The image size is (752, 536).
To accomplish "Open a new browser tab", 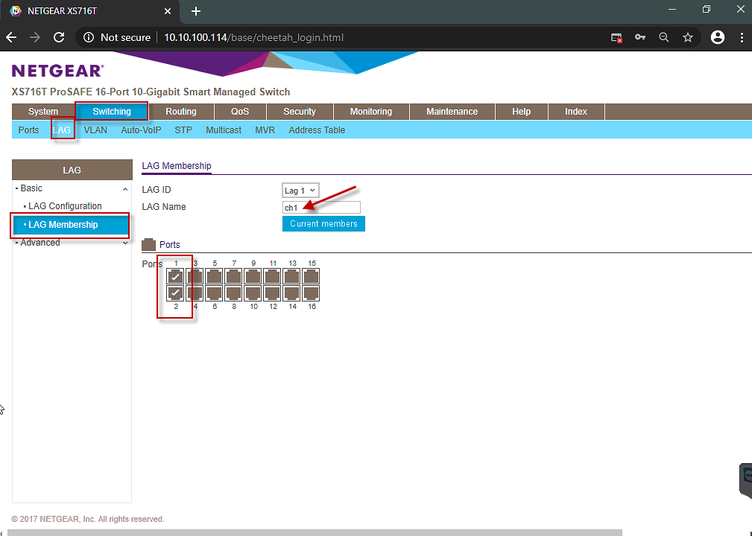I will (x=196, y=11).
